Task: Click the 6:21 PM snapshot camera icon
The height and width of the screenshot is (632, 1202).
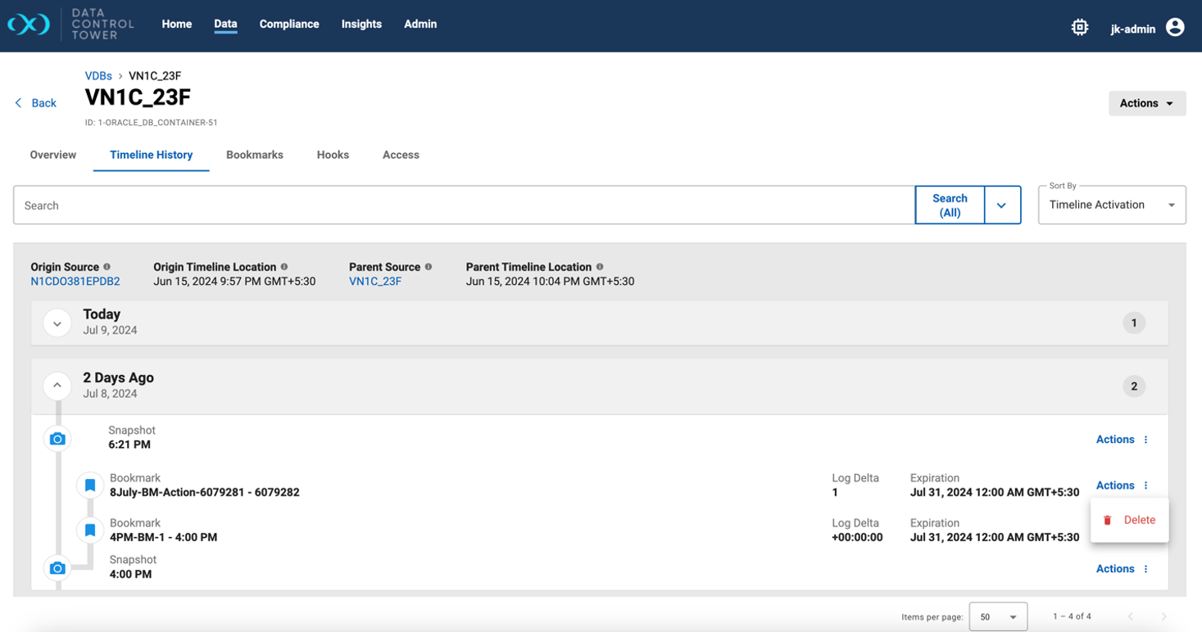Action: [x=57, y=439]
